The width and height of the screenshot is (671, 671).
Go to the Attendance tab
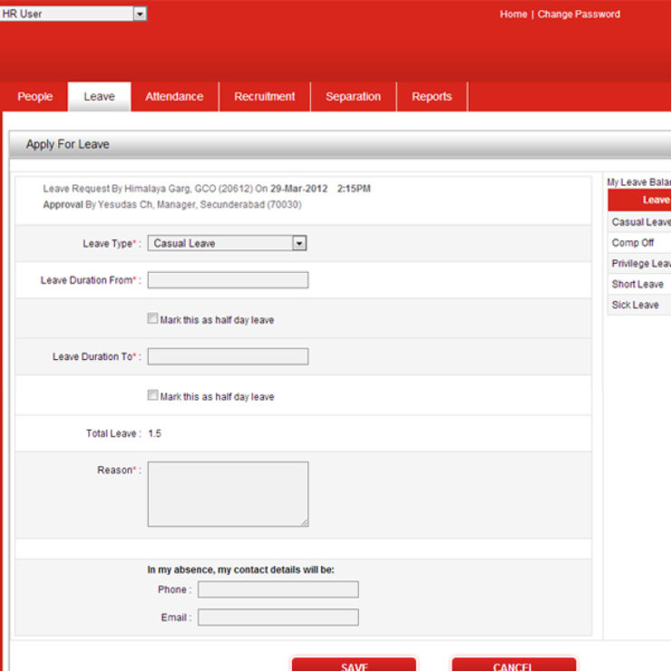click(174, 97)
